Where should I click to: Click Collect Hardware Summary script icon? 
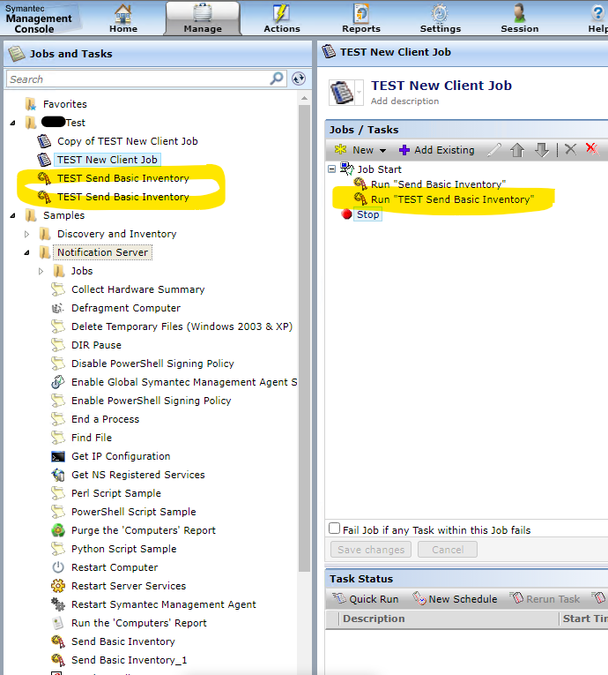[x=57, y=289]
